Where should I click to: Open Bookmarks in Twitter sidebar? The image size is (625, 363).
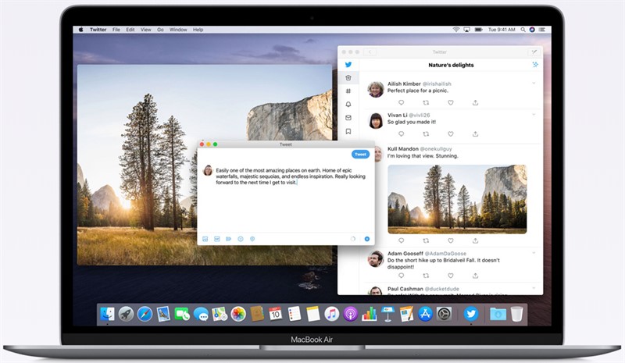(x=348, y=131)
